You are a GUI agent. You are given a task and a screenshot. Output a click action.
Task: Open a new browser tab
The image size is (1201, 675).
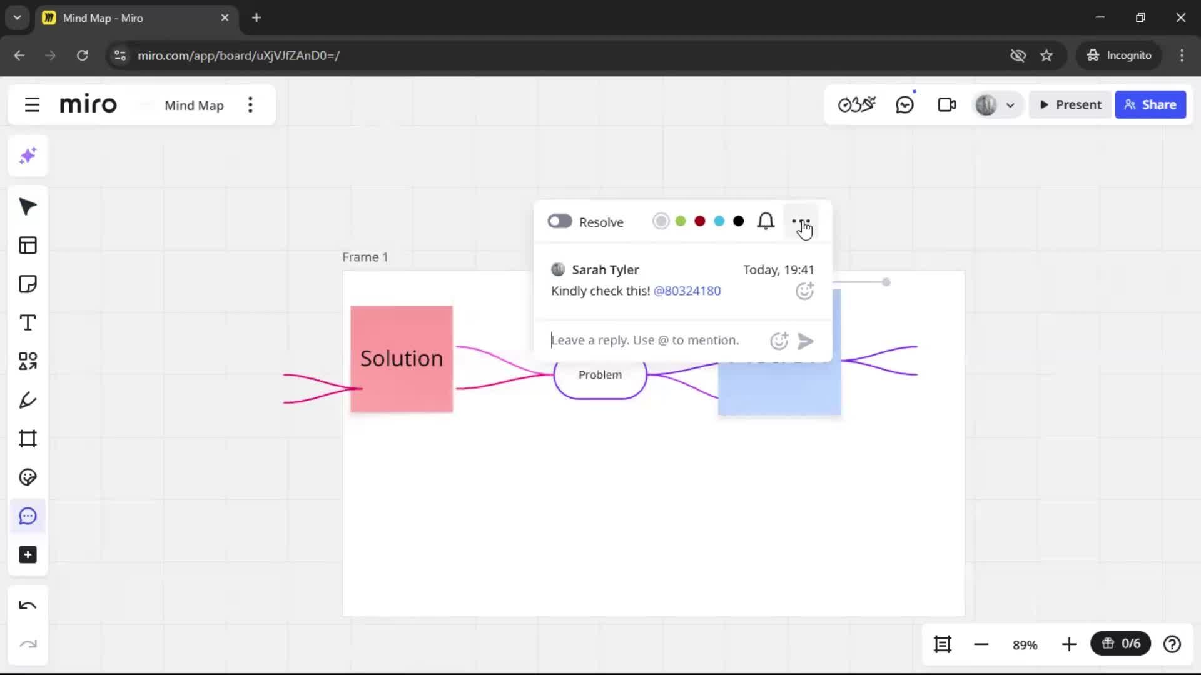(x=256, y=17)
